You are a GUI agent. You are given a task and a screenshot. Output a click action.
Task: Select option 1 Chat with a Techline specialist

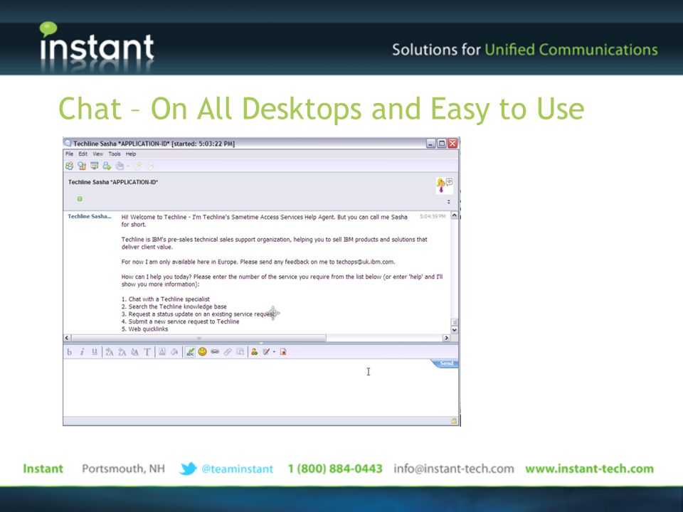pyautogui.click(x=165, y=299)
